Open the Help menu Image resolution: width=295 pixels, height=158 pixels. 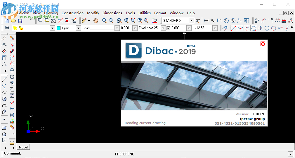191,13
